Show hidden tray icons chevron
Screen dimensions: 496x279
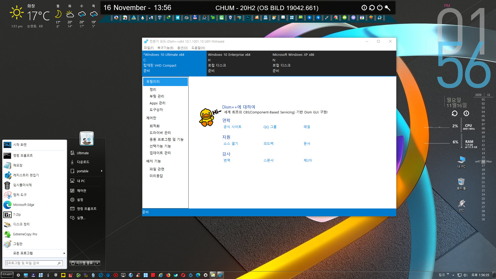point(453,275)
